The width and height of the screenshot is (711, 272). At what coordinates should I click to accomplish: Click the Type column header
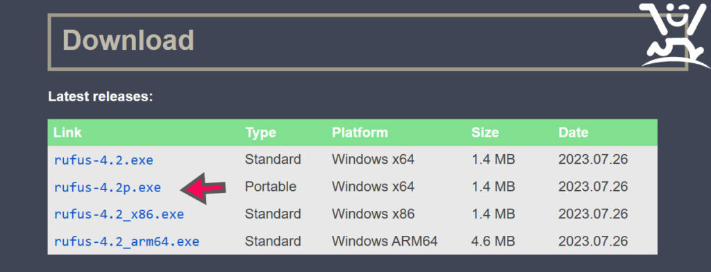coord(261,133)
